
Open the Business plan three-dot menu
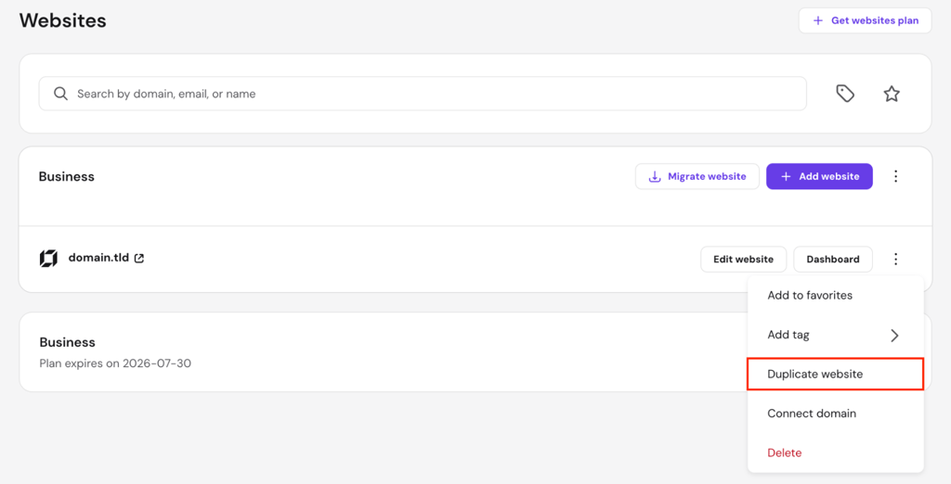tap(896, 176)
